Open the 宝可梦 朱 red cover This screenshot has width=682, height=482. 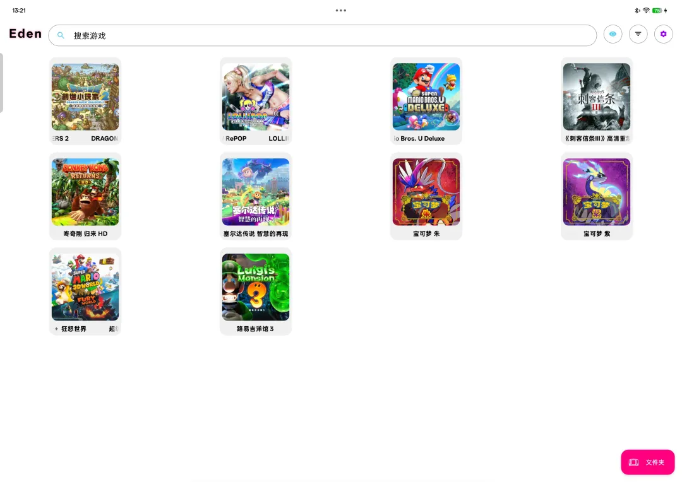pos(426,192)
